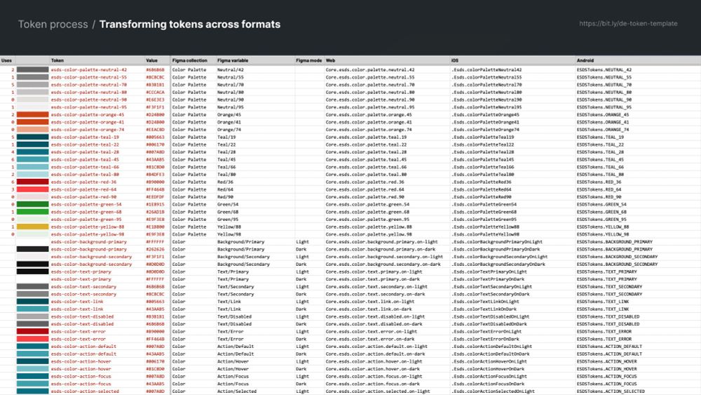Click the 'Token' column header
Image resolution: width=701 pixels, height=395 pixels.
click(57, 60)
